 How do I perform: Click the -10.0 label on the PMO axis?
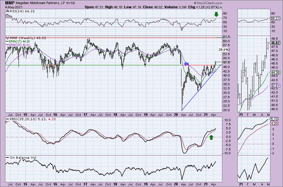click(226, 153)
